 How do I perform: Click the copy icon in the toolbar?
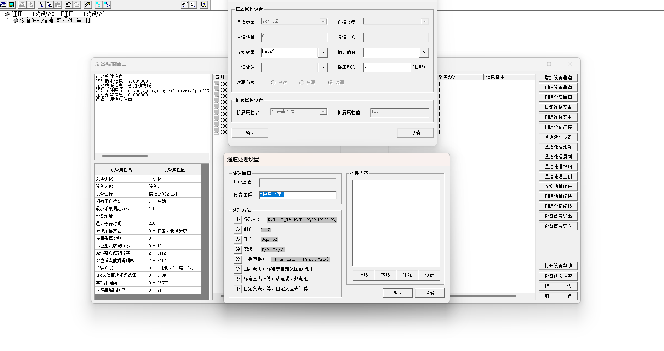pyautogui.click(x=50, y=5)
